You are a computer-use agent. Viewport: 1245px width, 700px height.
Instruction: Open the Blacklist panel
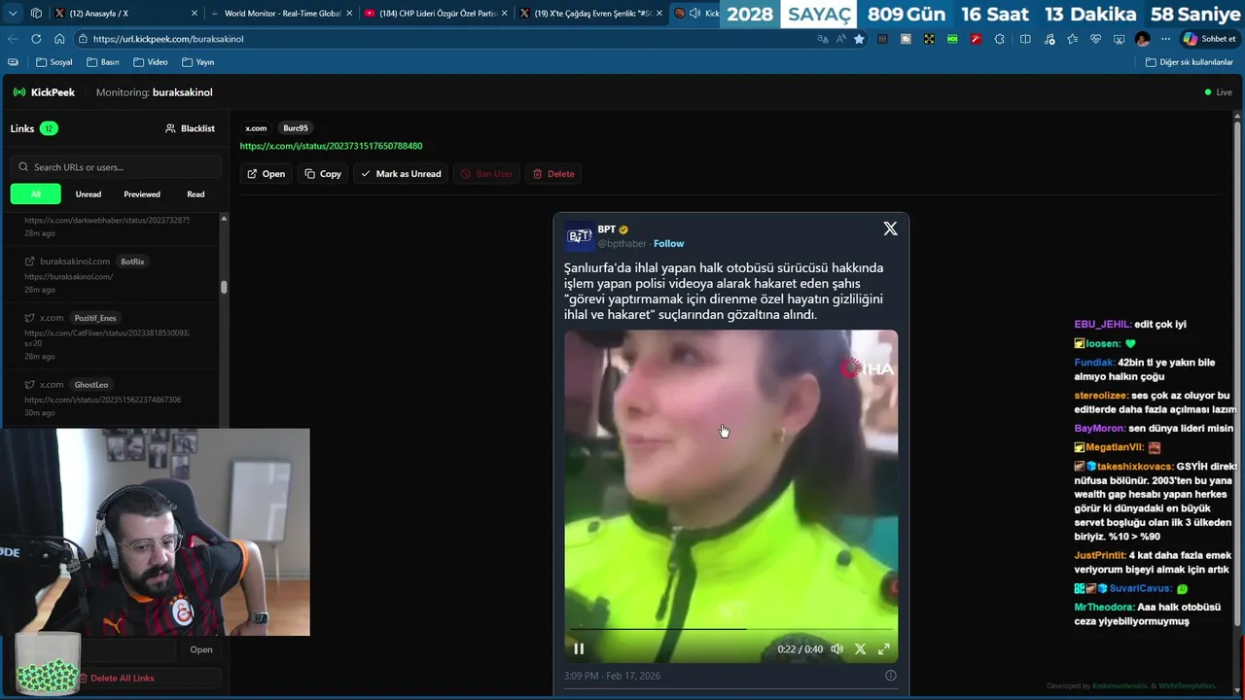[190, 128]
